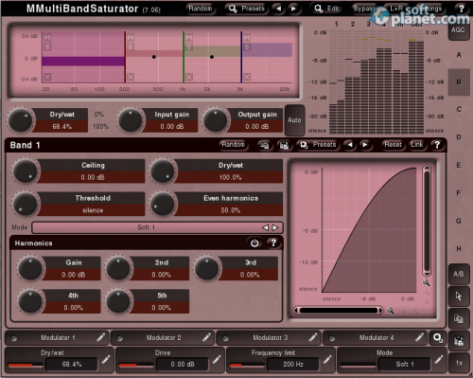Click the Ceiling knob
This screenshot has height=378, width=473.
tap(26, 171)
